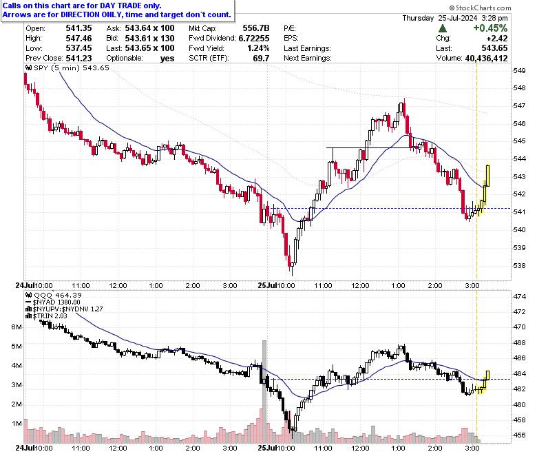The height and width of the screenshot is (454, 537).
Task: Click '25Jul10:00' time label under SPY chart
Action: click(x=276, y=285)
